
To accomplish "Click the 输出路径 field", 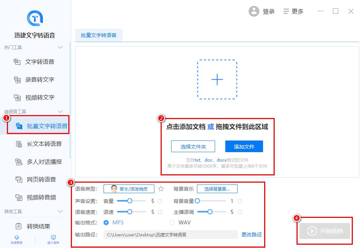I will [171, 235].
